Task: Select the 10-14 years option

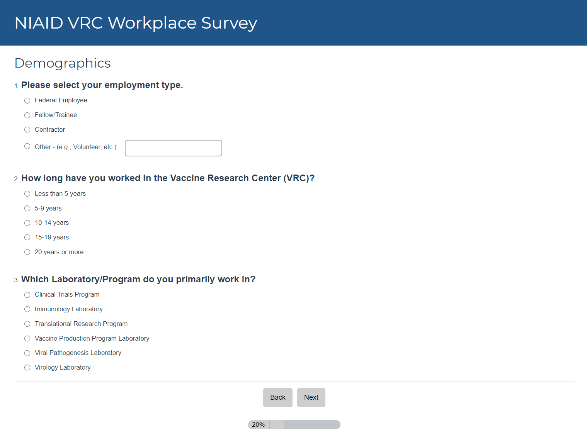Action: click(27, 223)
